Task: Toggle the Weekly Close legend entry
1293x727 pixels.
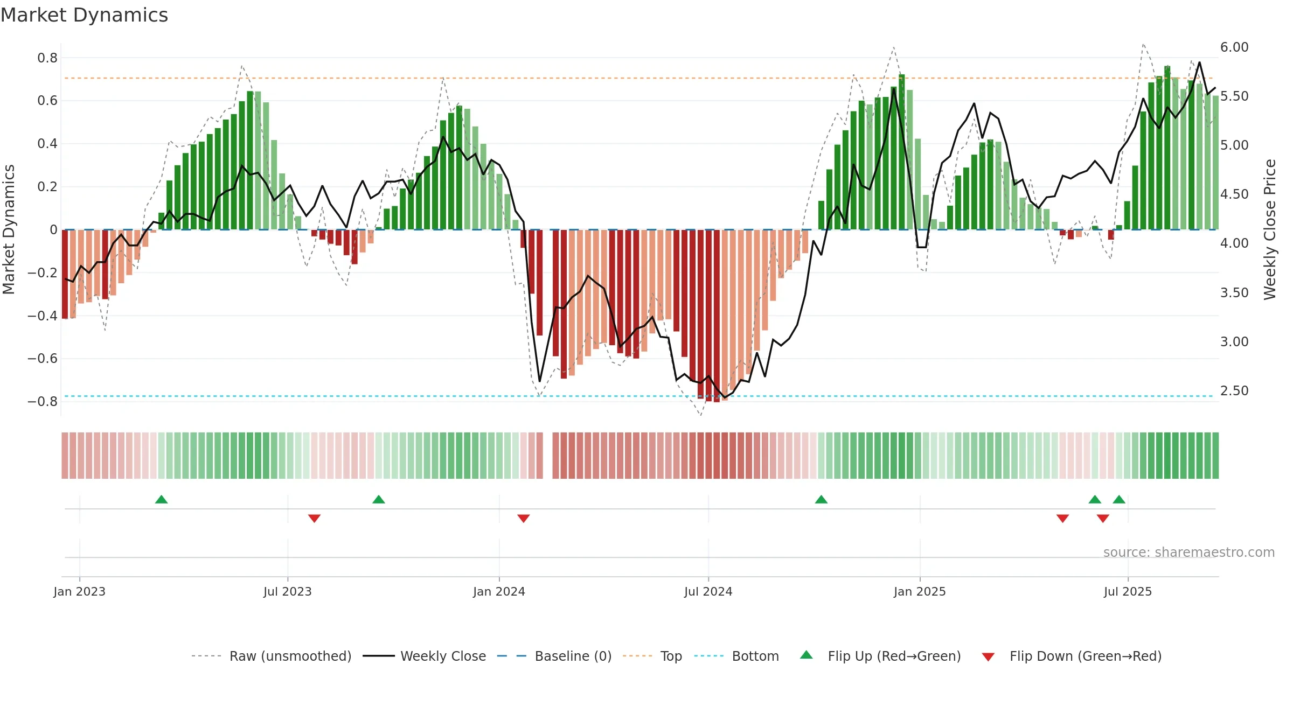Action: [x=425, y=656]
